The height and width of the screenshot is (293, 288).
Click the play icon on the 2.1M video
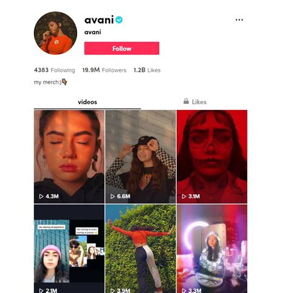tap(41, 291)
